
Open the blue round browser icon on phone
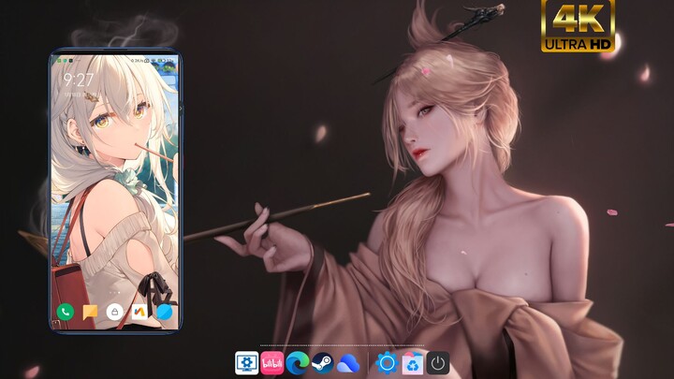tap(164, 313)
